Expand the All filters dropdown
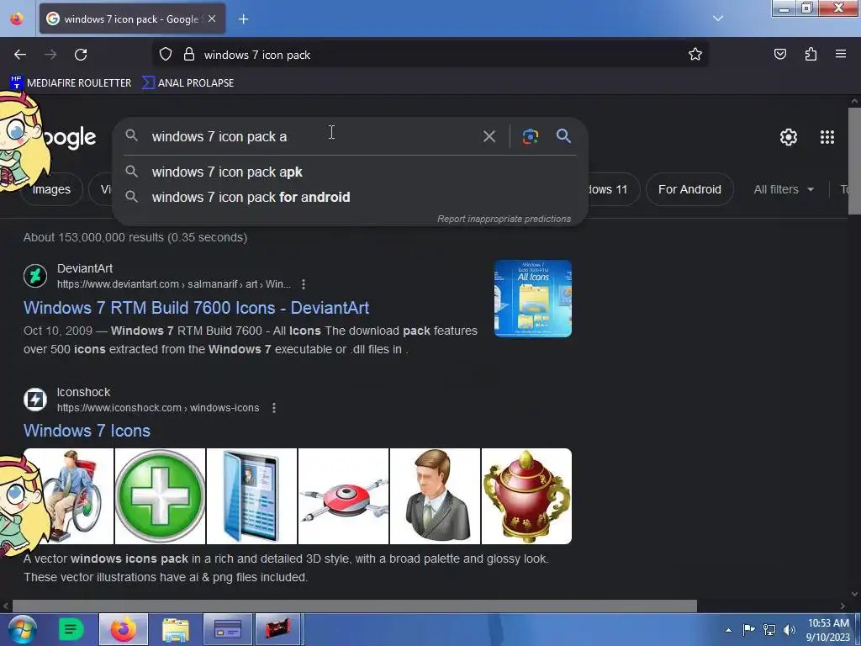The image size is (861, 646). click(784, 189)
